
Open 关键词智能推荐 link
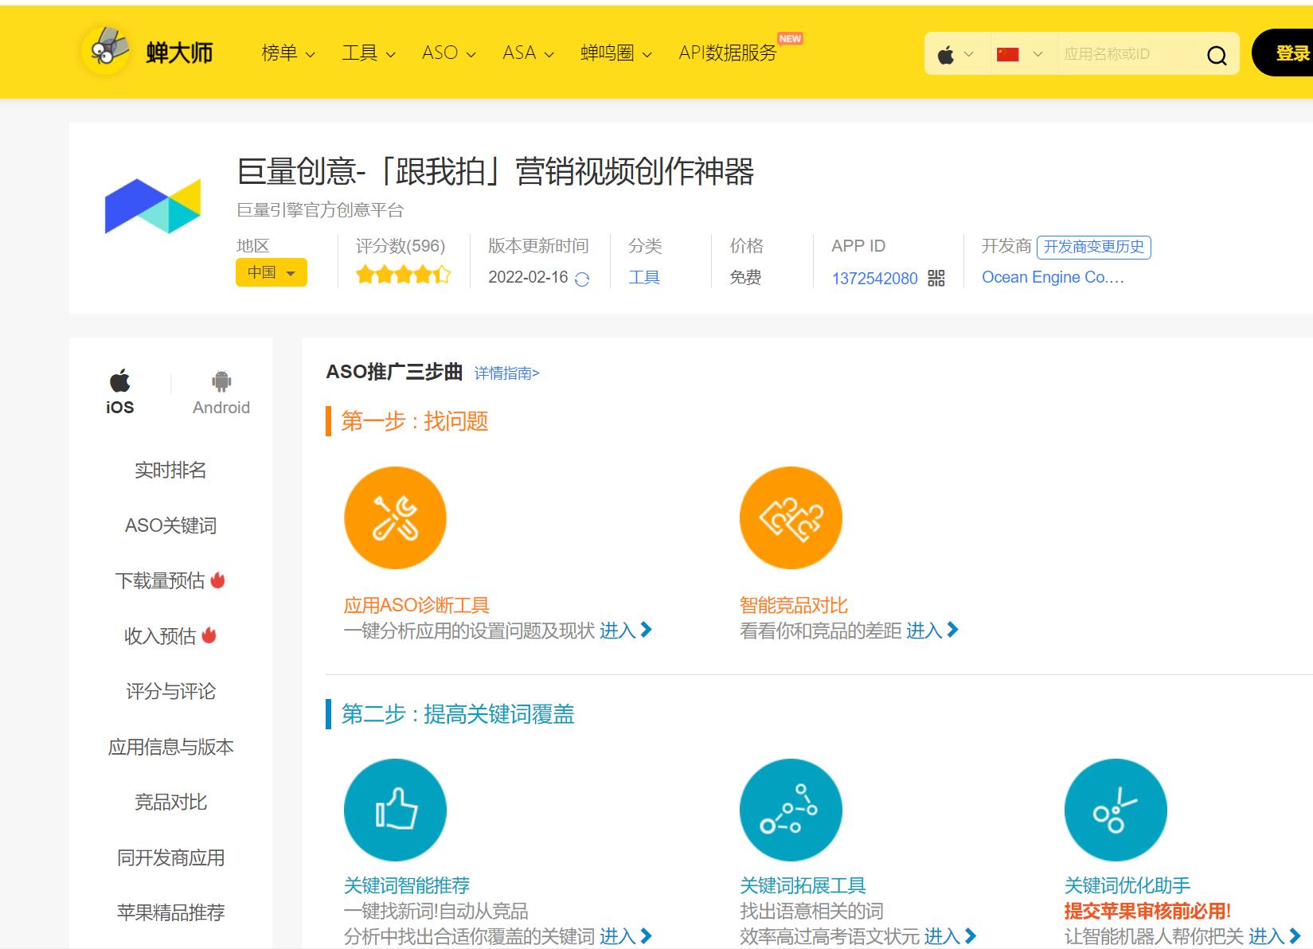pos(407,885)
